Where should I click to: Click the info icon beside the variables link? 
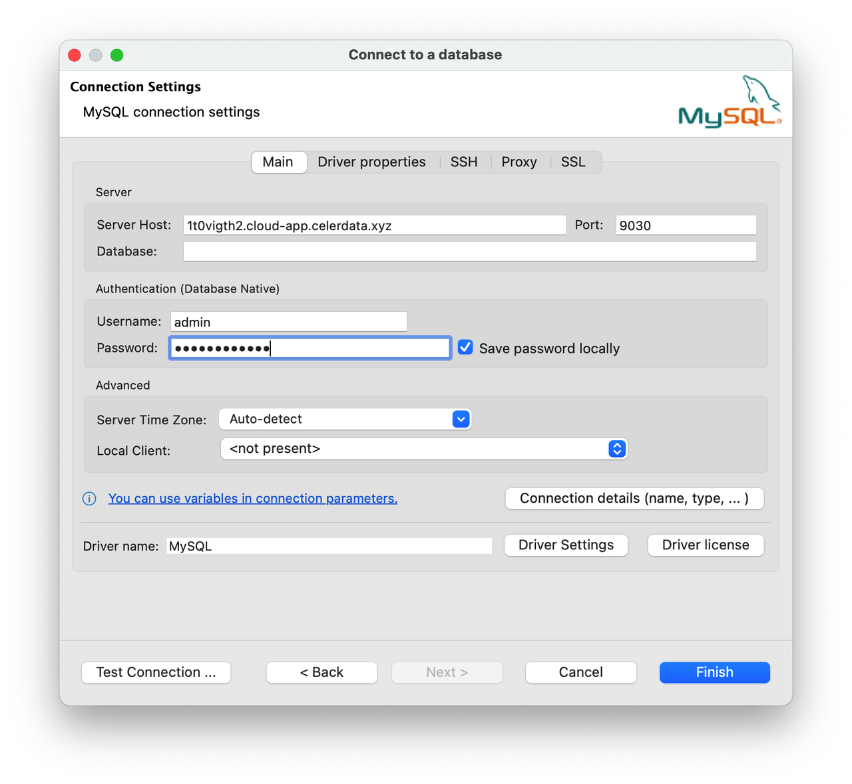(89, 498)
